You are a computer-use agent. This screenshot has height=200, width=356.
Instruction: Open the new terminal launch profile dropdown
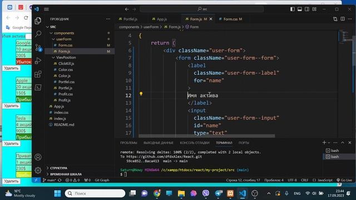pos(329,143)
